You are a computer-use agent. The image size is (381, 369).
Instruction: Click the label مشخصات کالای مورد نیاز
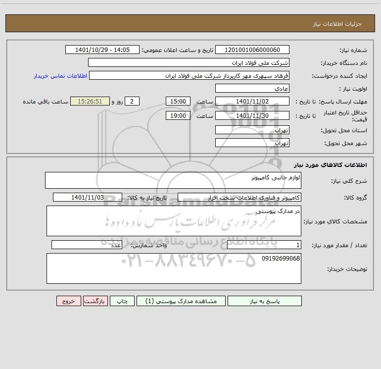point(335,221)
